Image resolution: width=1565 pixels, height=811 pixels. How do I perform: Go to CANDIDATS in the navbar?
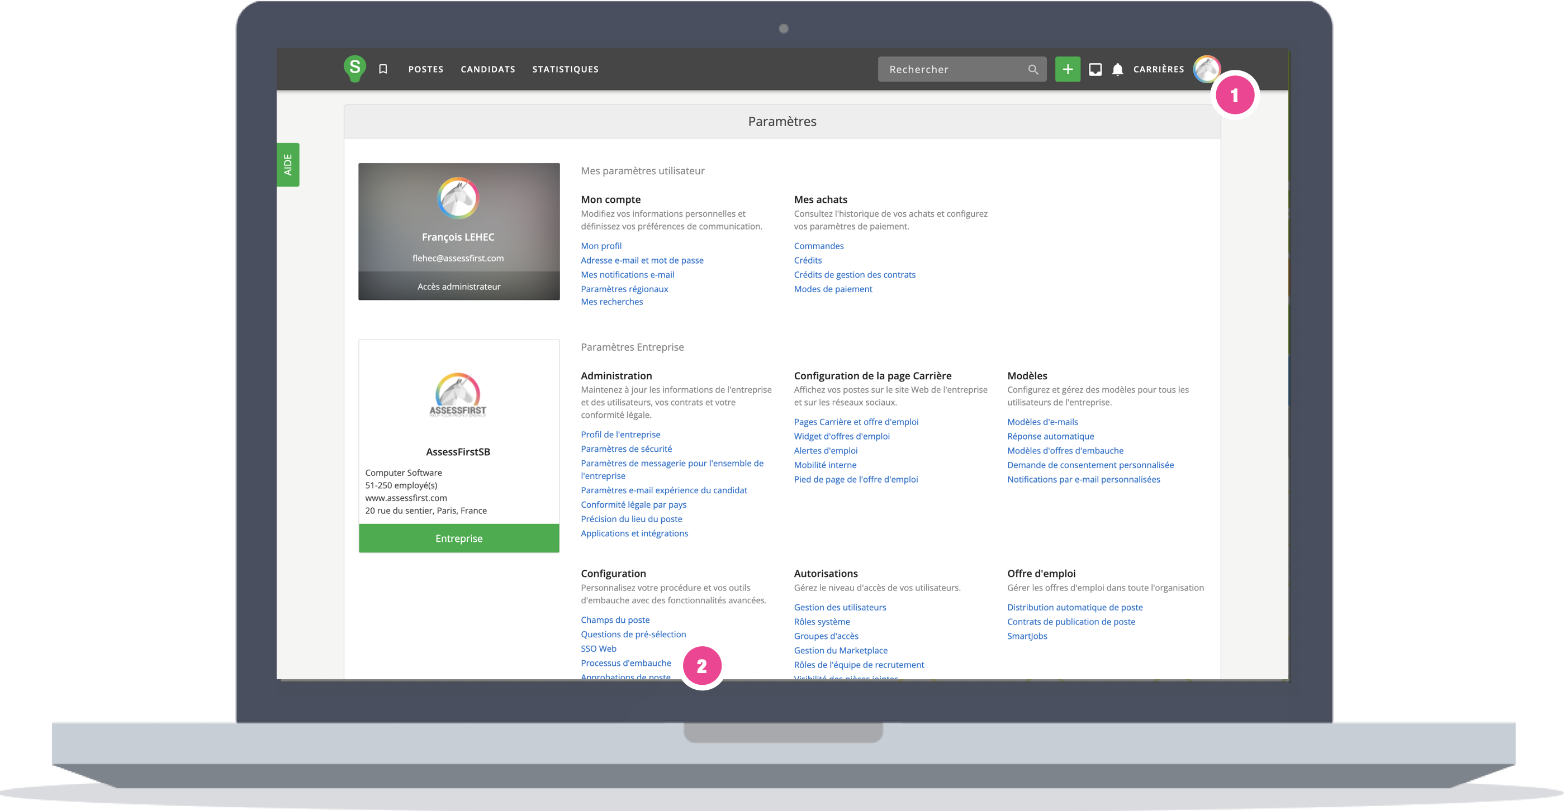click(488, 69)
